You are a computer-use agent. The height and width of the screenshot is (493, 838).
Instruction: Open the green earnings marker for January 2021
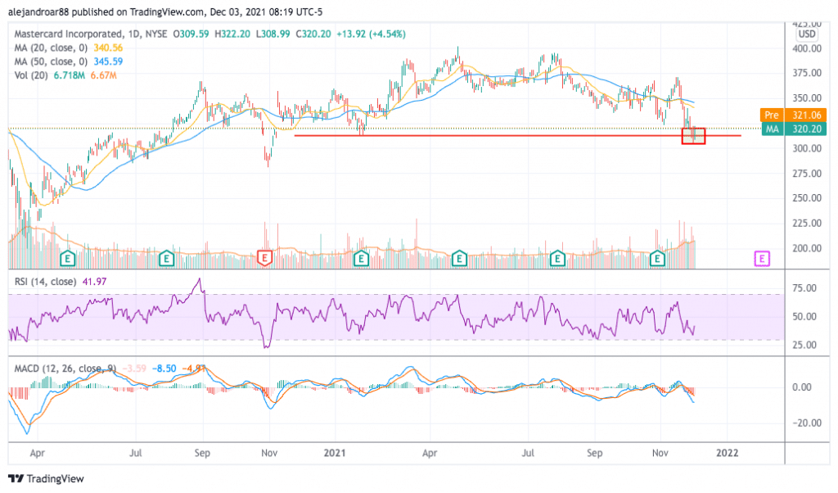click(x=361, y=259)
